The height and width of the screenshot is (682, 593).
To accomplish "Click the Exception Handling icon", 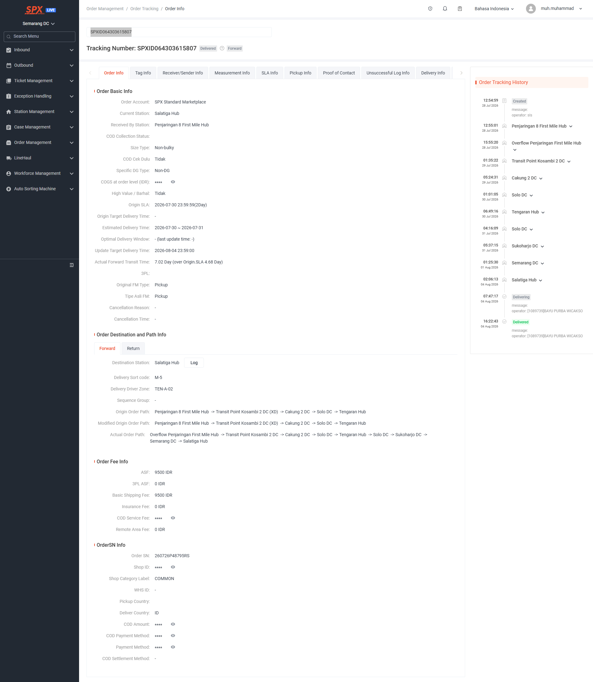I will pyautogui.click(x=9, y=96).
